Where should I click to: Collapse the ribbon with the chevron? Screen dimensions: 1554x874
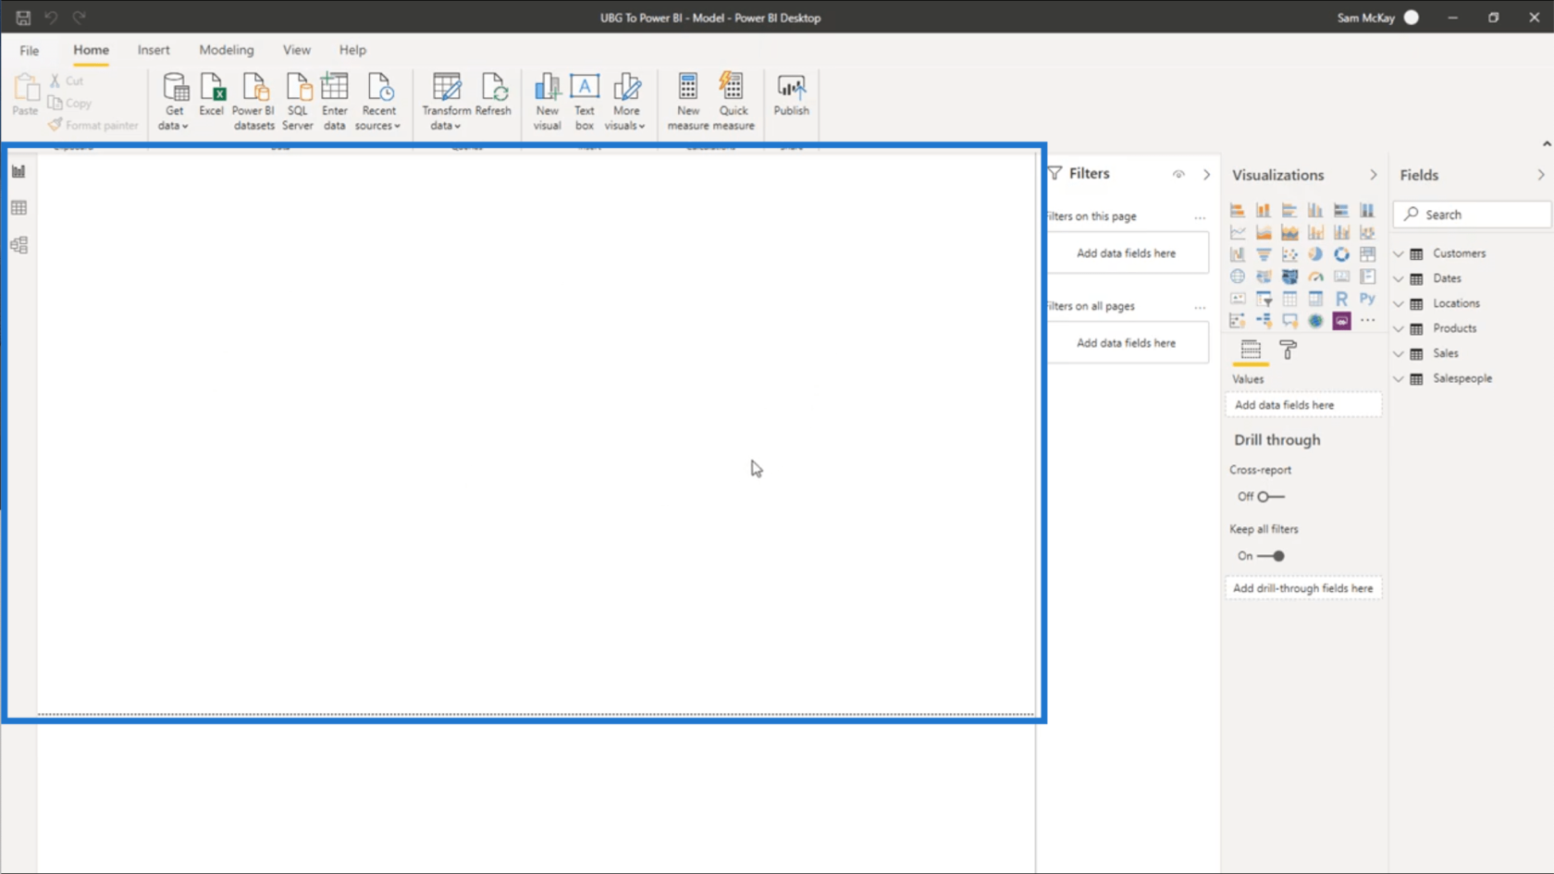[1547, 144]
